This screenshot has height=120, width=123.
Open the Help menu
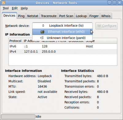coord(24,8)
